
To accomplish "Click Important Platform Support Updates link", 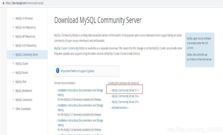I will click(x=78, y=71).
